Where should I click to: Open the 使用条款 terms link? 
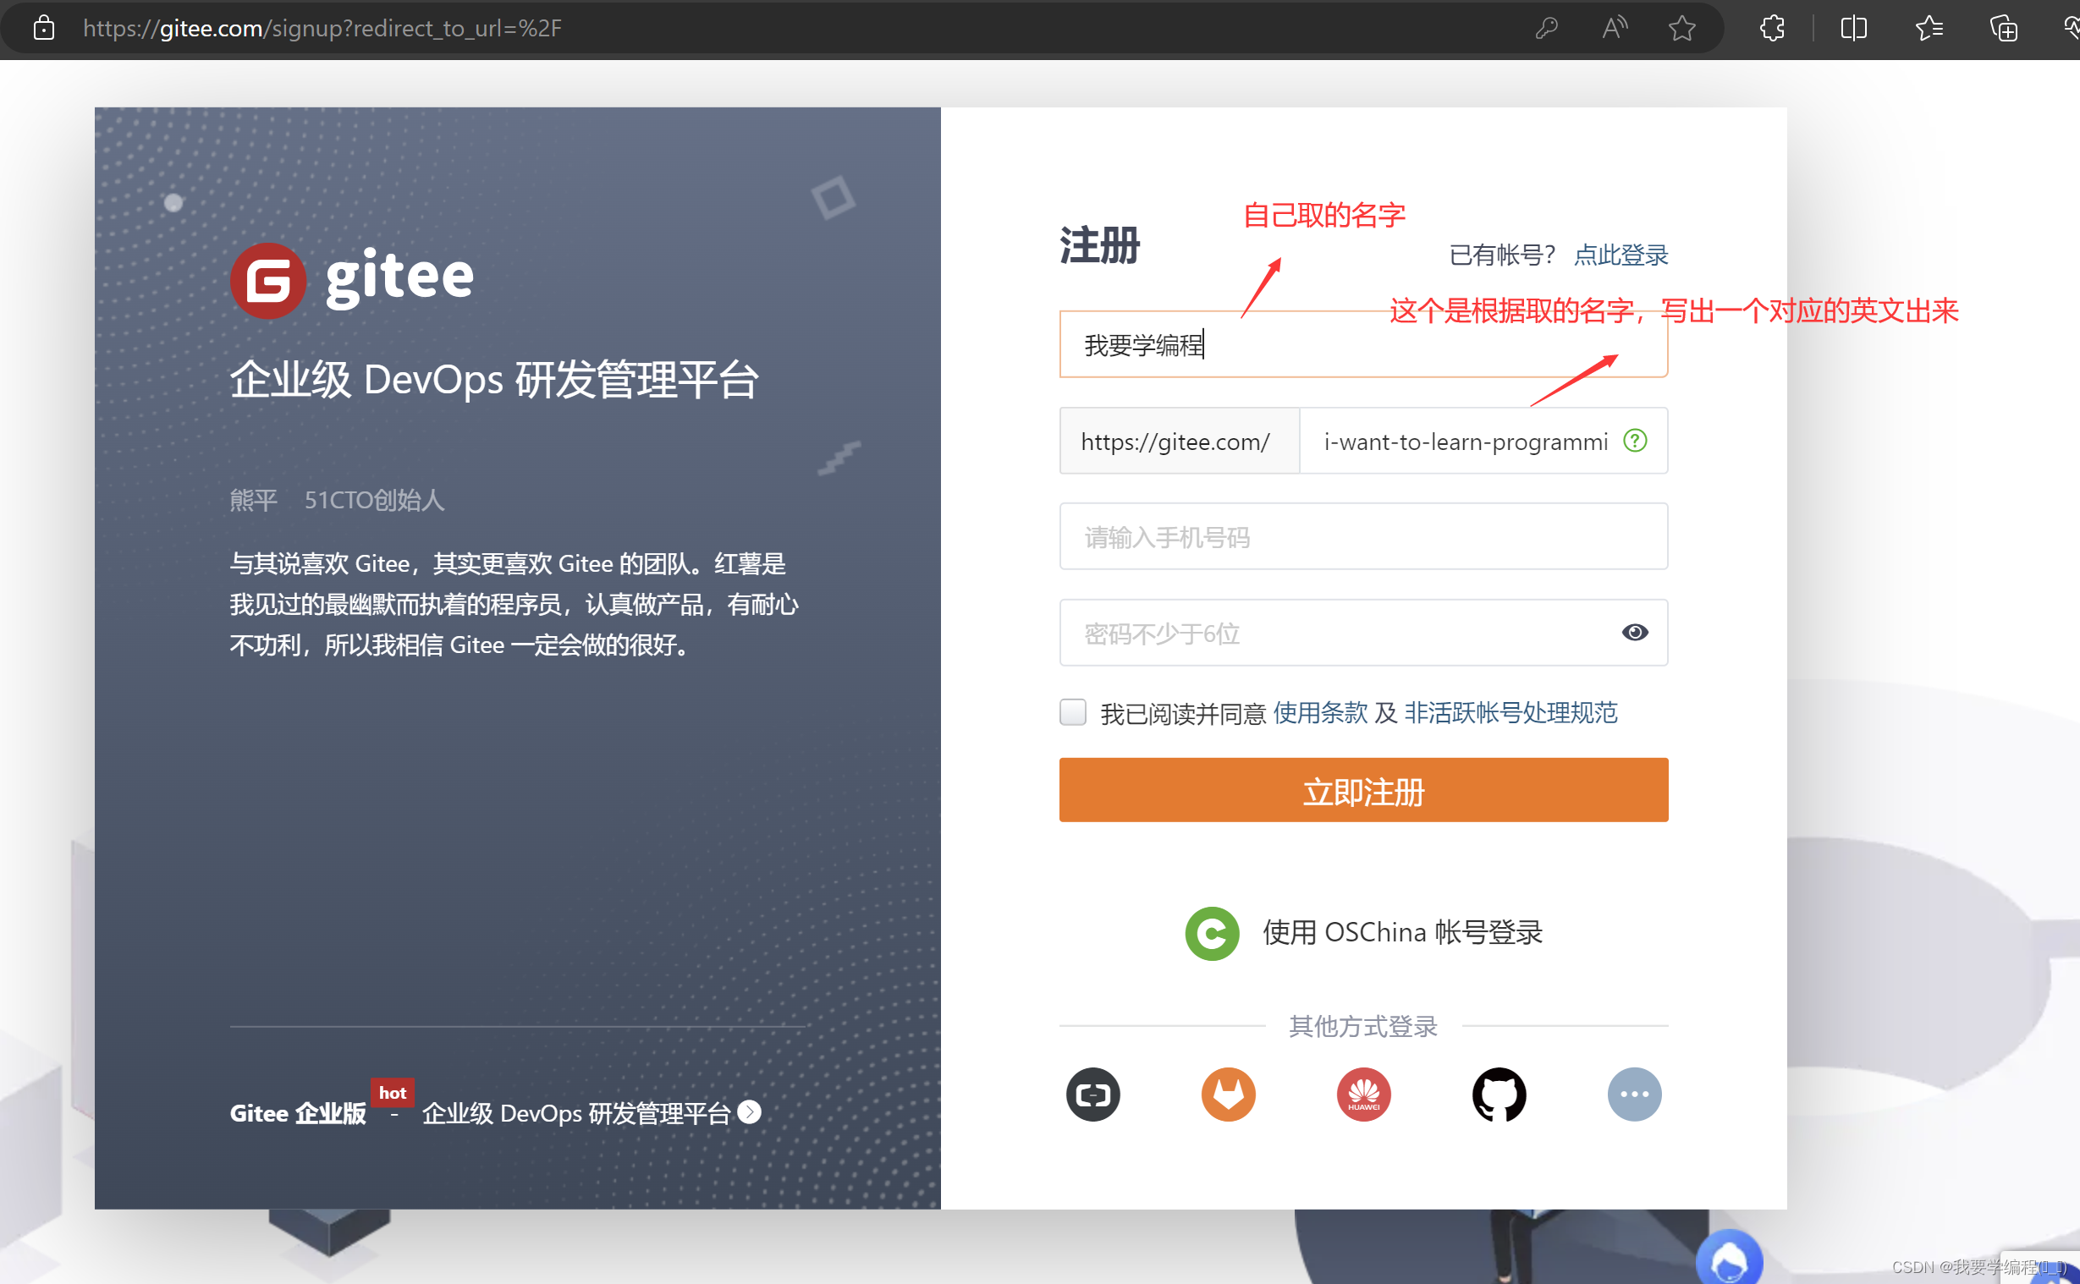pos(1320,713)
